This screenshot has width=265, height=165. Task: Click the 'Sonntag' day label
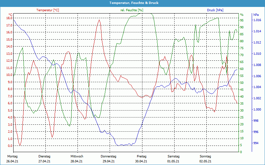pos(205,156)
